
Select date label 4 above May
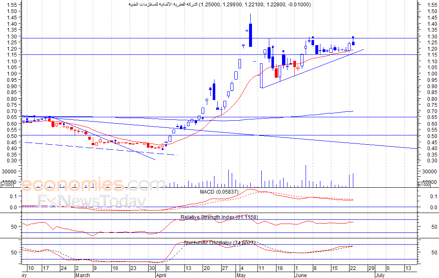[242, 268]
